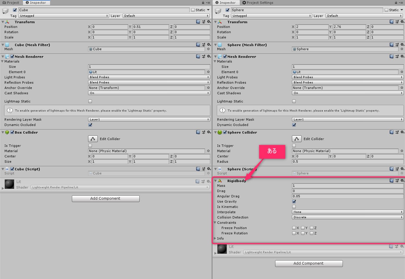Open object picker for Cube Anchor Override

[208, 88]
